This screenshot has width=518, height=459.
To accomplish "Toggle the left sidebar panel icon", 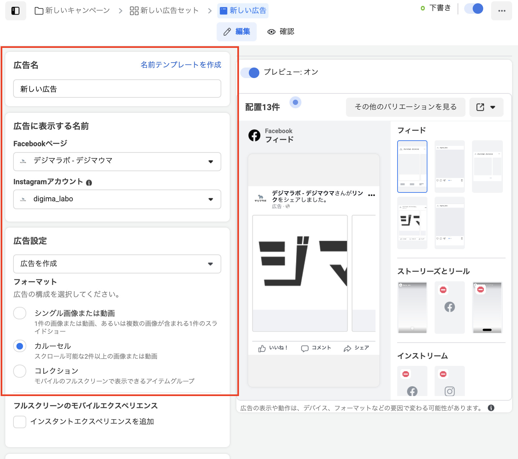I will [x=15, y=11].
